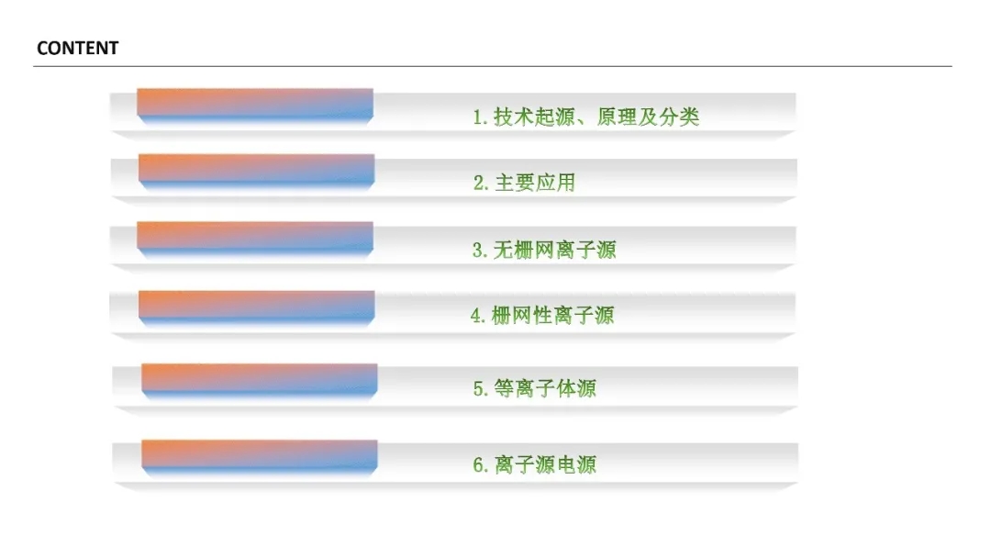Go to 3.无栅网离子源 section
The height and width of the screenshot is (558, 991).
pyautogui.click(x=544, y=250)
